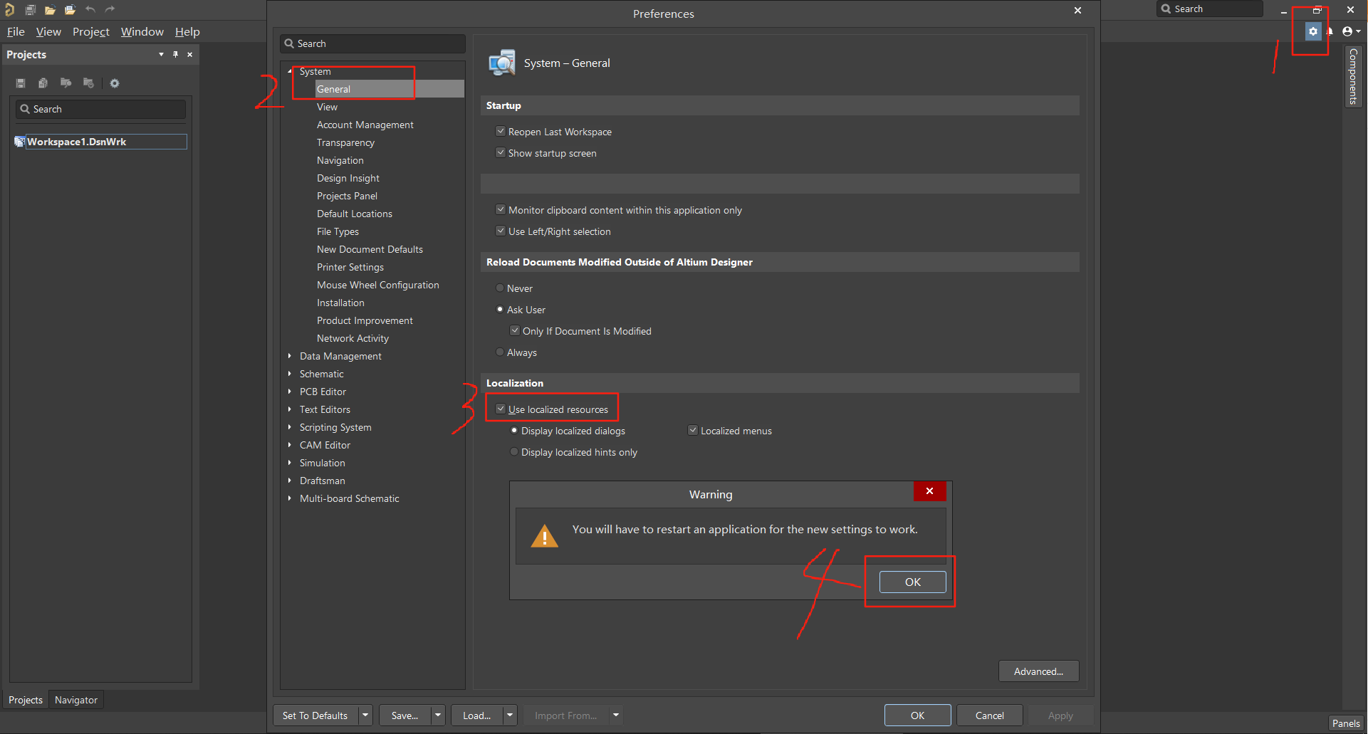
Task: Close the Projects panel
Action: [189, 54]
